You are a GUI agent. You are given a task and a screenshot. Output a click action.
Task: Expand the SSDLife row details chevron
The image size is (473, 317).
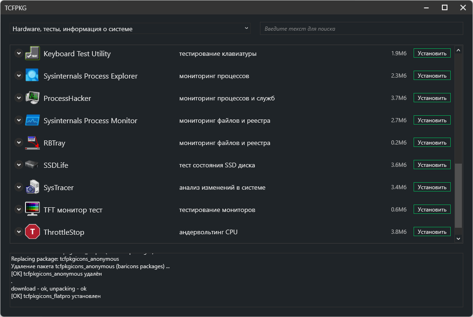[19, 165]
